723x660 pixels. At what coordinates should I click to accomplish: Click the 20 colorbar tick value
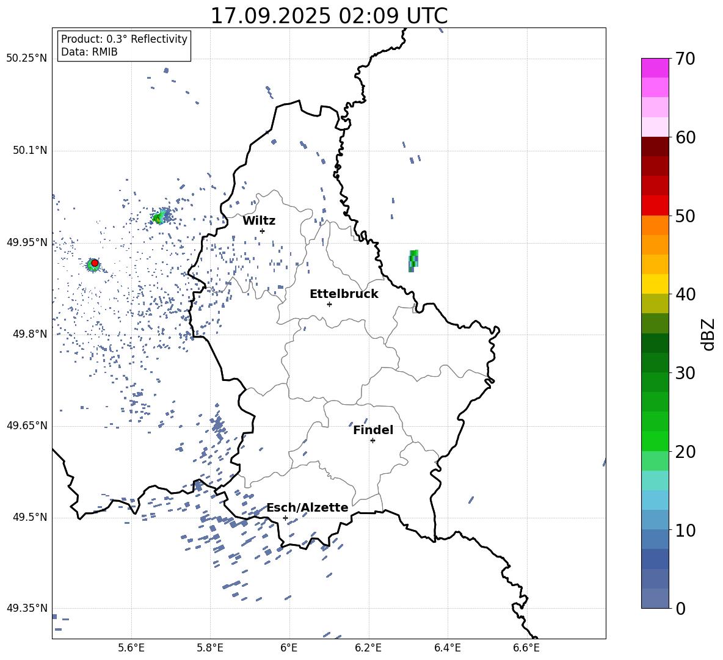(685, 451)
